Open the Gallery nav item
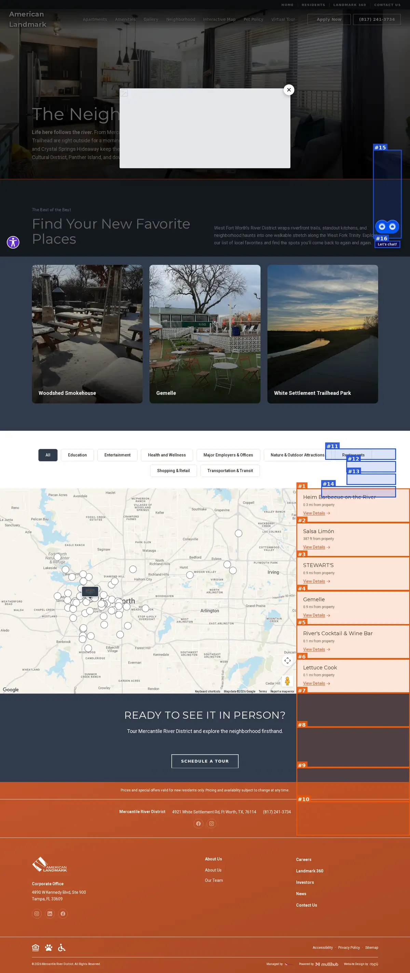Viewport: 410px width, 973px height. tap(151, 19)
